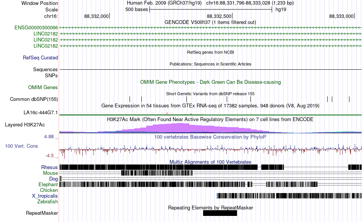Select the Mouse alignment label

[50, 173]
